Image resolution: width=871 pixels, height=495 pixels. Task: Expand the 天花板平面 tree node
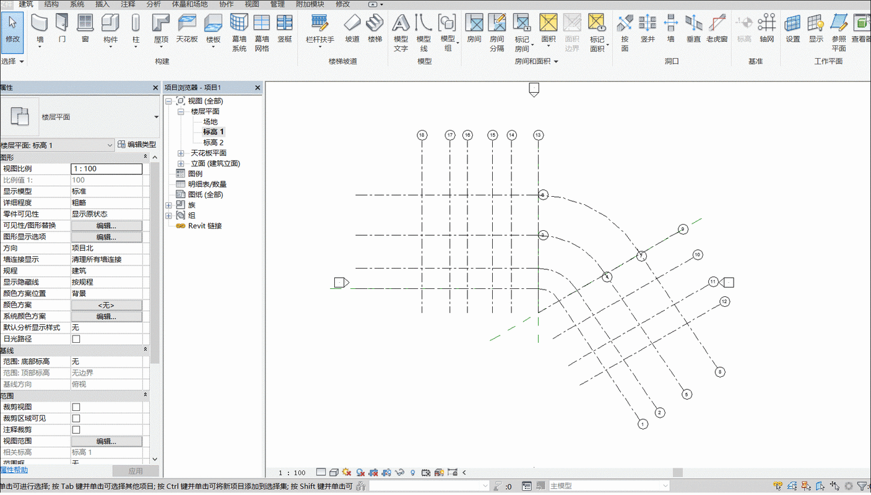pos(181,153)
